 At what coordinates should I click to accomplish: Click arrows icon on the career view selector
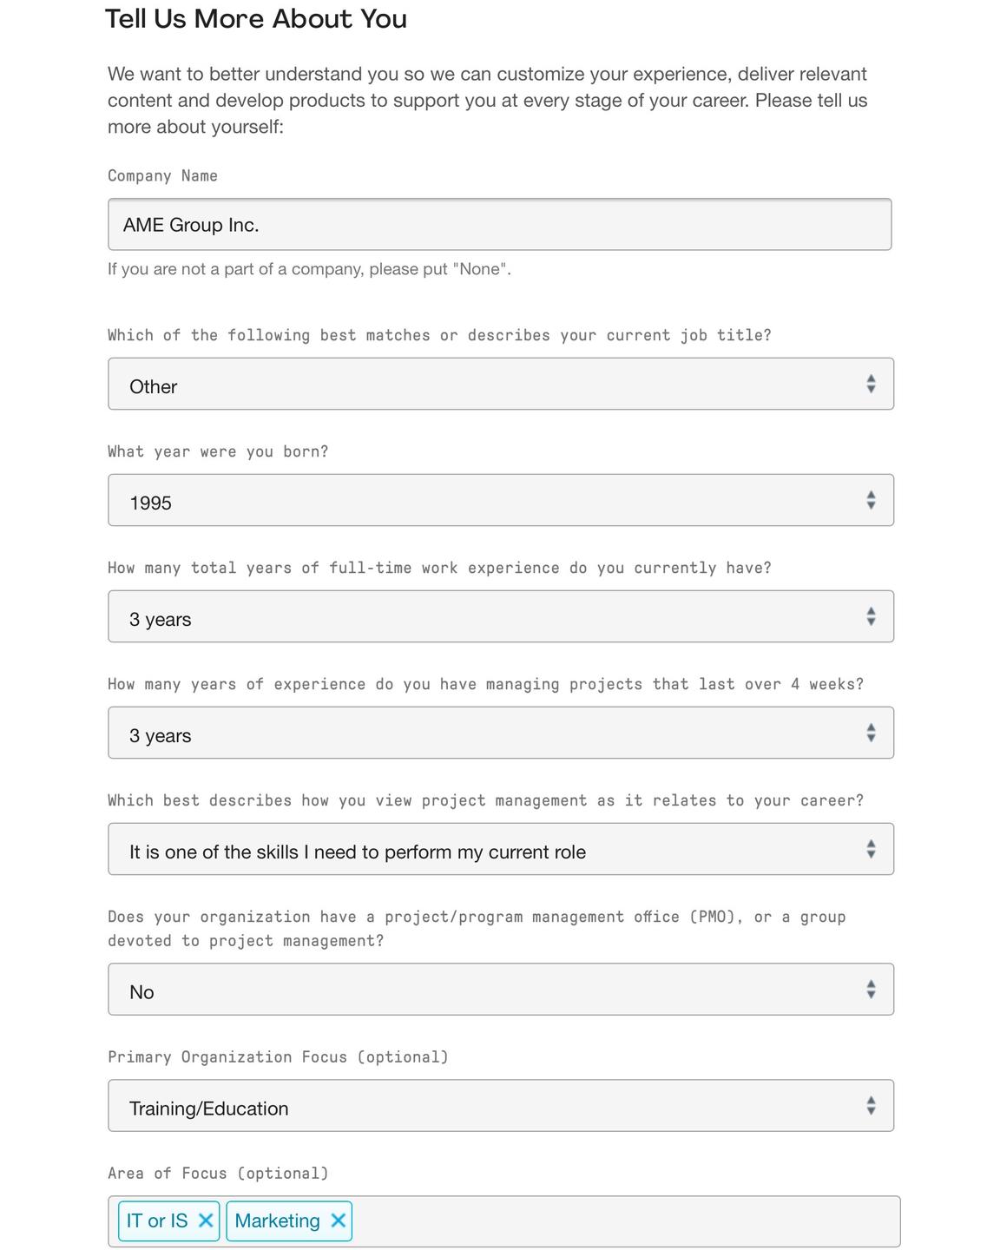point(871,849)
